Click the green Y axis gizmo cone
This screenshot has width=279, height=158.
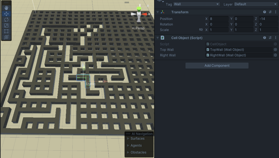click(x=139, y=8)
